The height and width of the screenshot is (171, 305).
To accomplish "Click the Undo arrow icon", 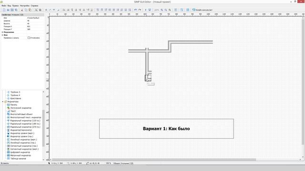I will 135,9.
